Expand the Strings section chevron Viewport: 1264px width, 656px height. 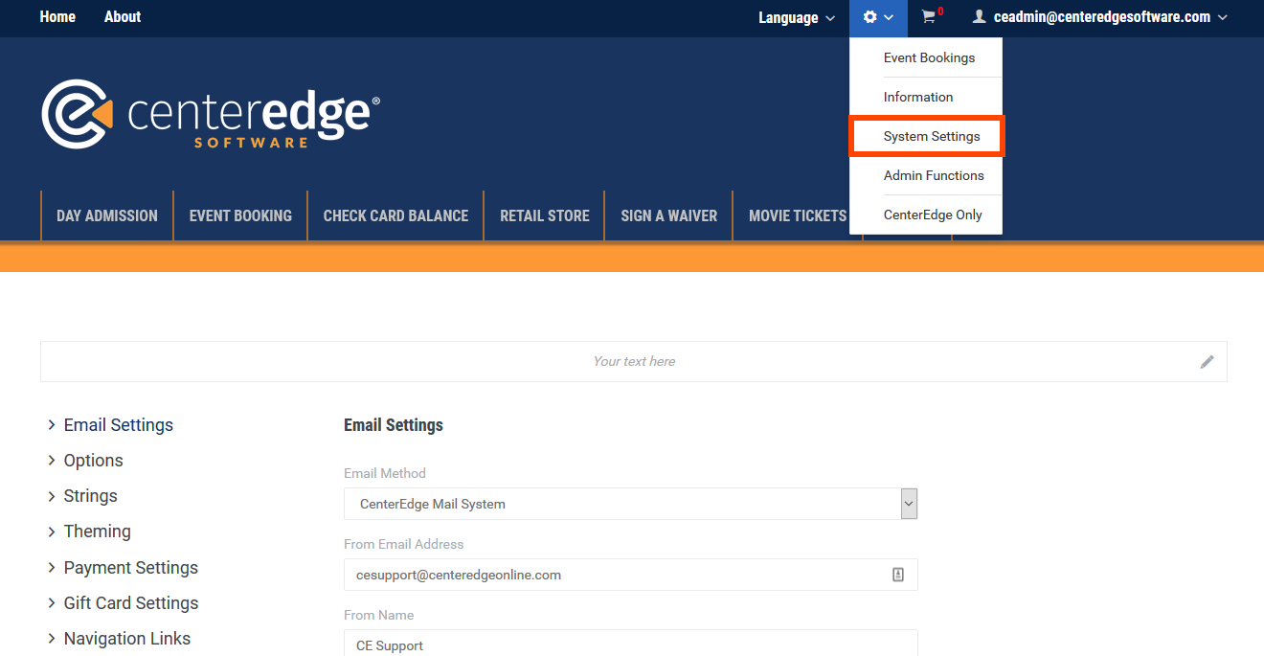point(52,496)
